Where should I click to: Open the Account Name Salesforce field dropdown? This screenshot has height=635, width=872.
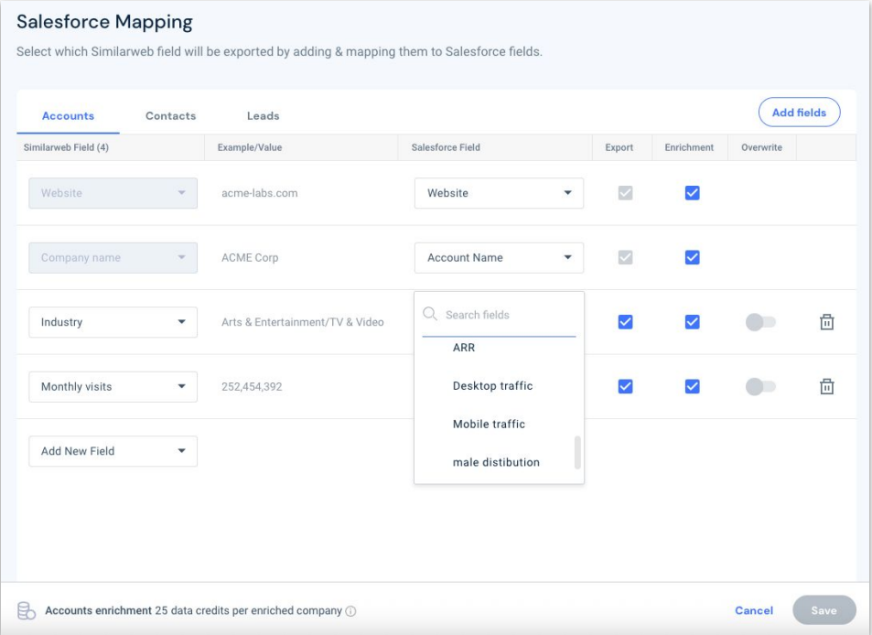pos(499,257)
